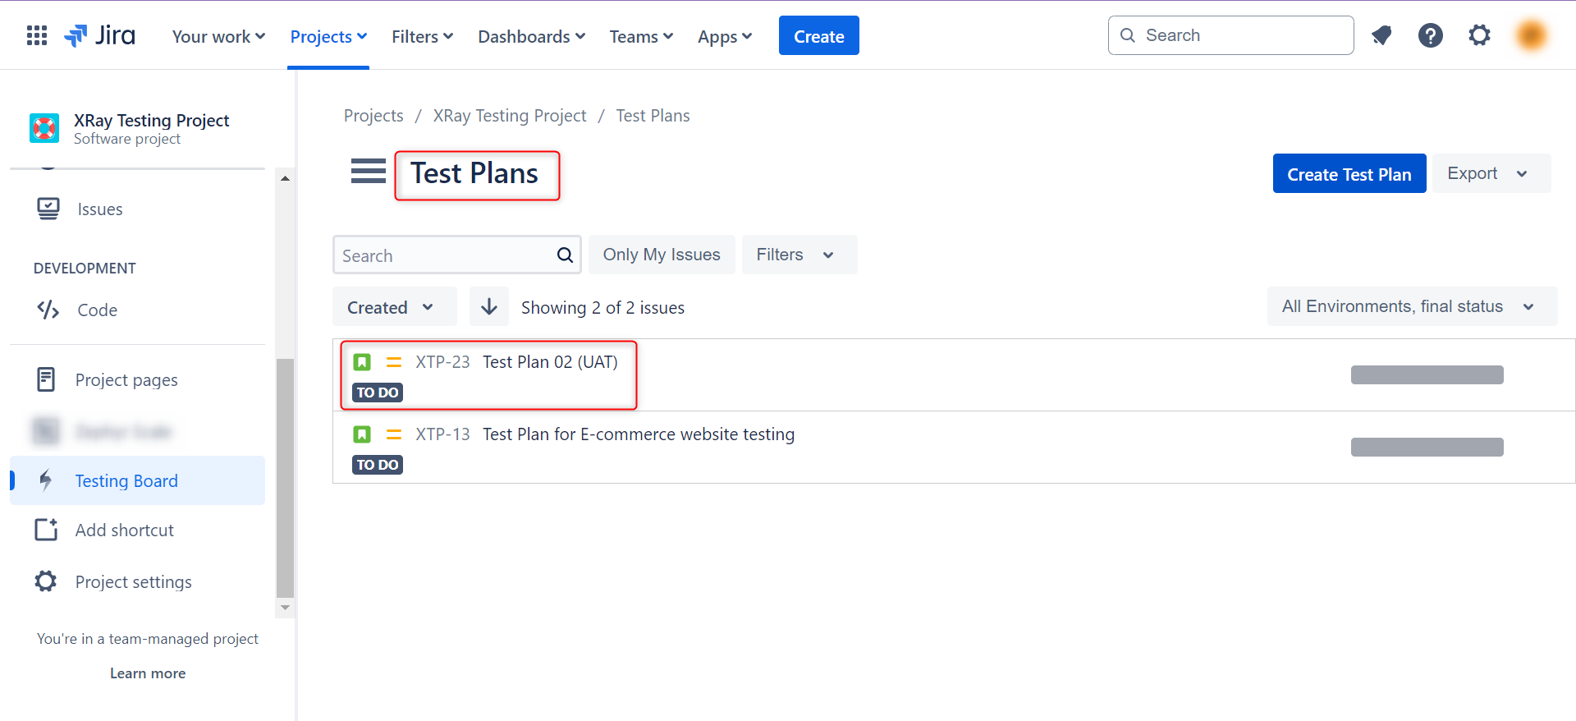Toggle the Only My Issues filter
This screenshot has height=721, width=1576.
pos(662,255)
